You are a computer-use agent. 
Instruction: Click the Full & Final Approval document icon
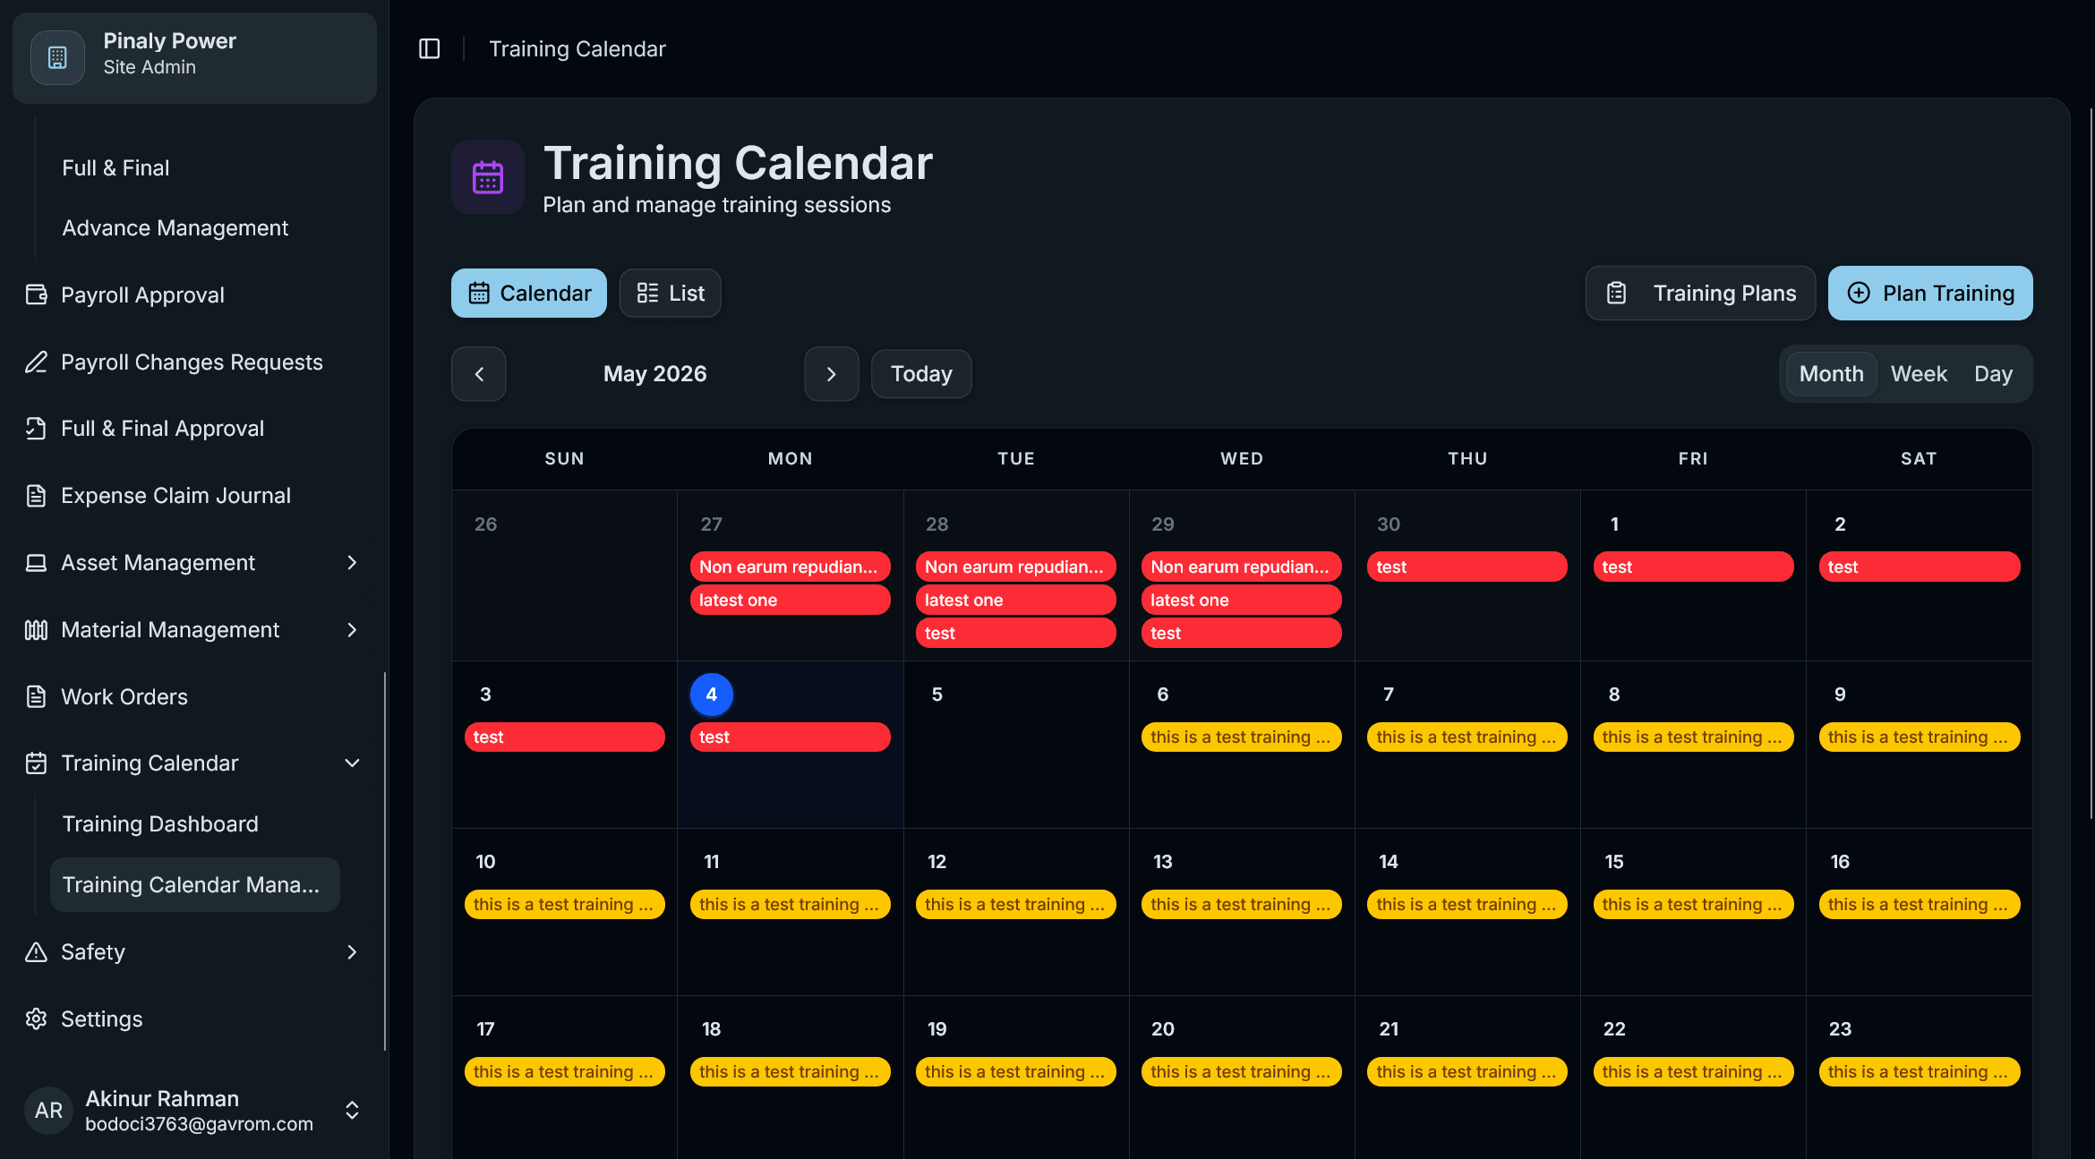36,429
